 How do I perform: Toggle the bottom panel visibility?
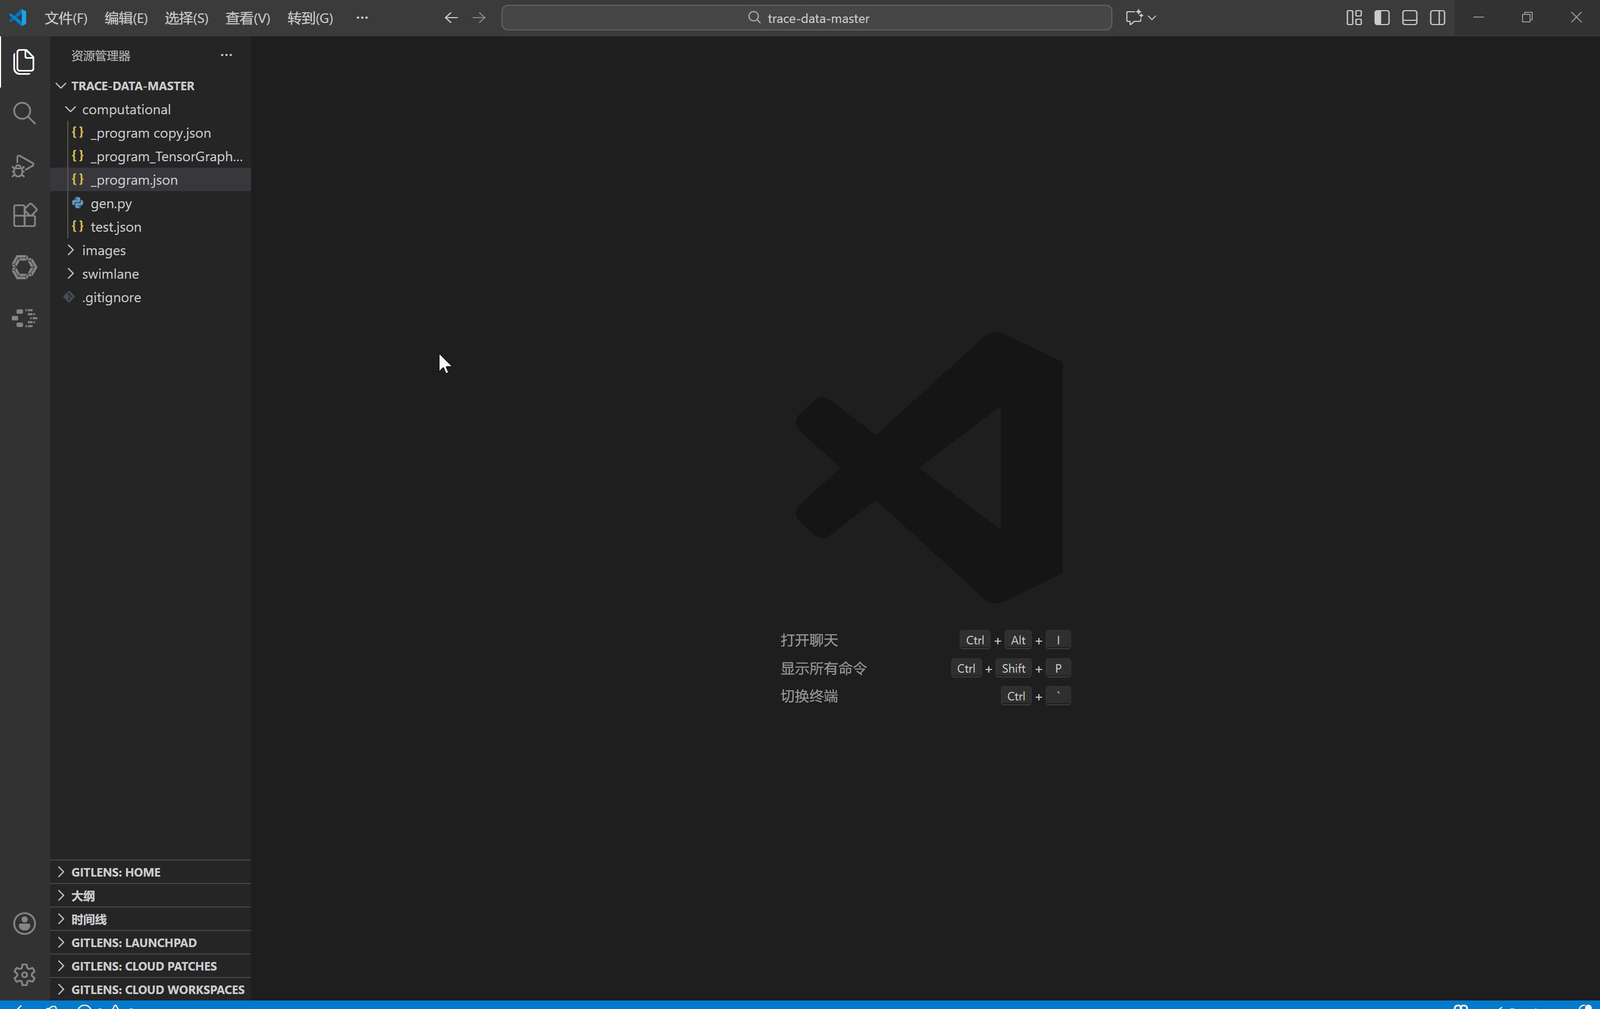pyautogui.click(x=1409, y=18)
